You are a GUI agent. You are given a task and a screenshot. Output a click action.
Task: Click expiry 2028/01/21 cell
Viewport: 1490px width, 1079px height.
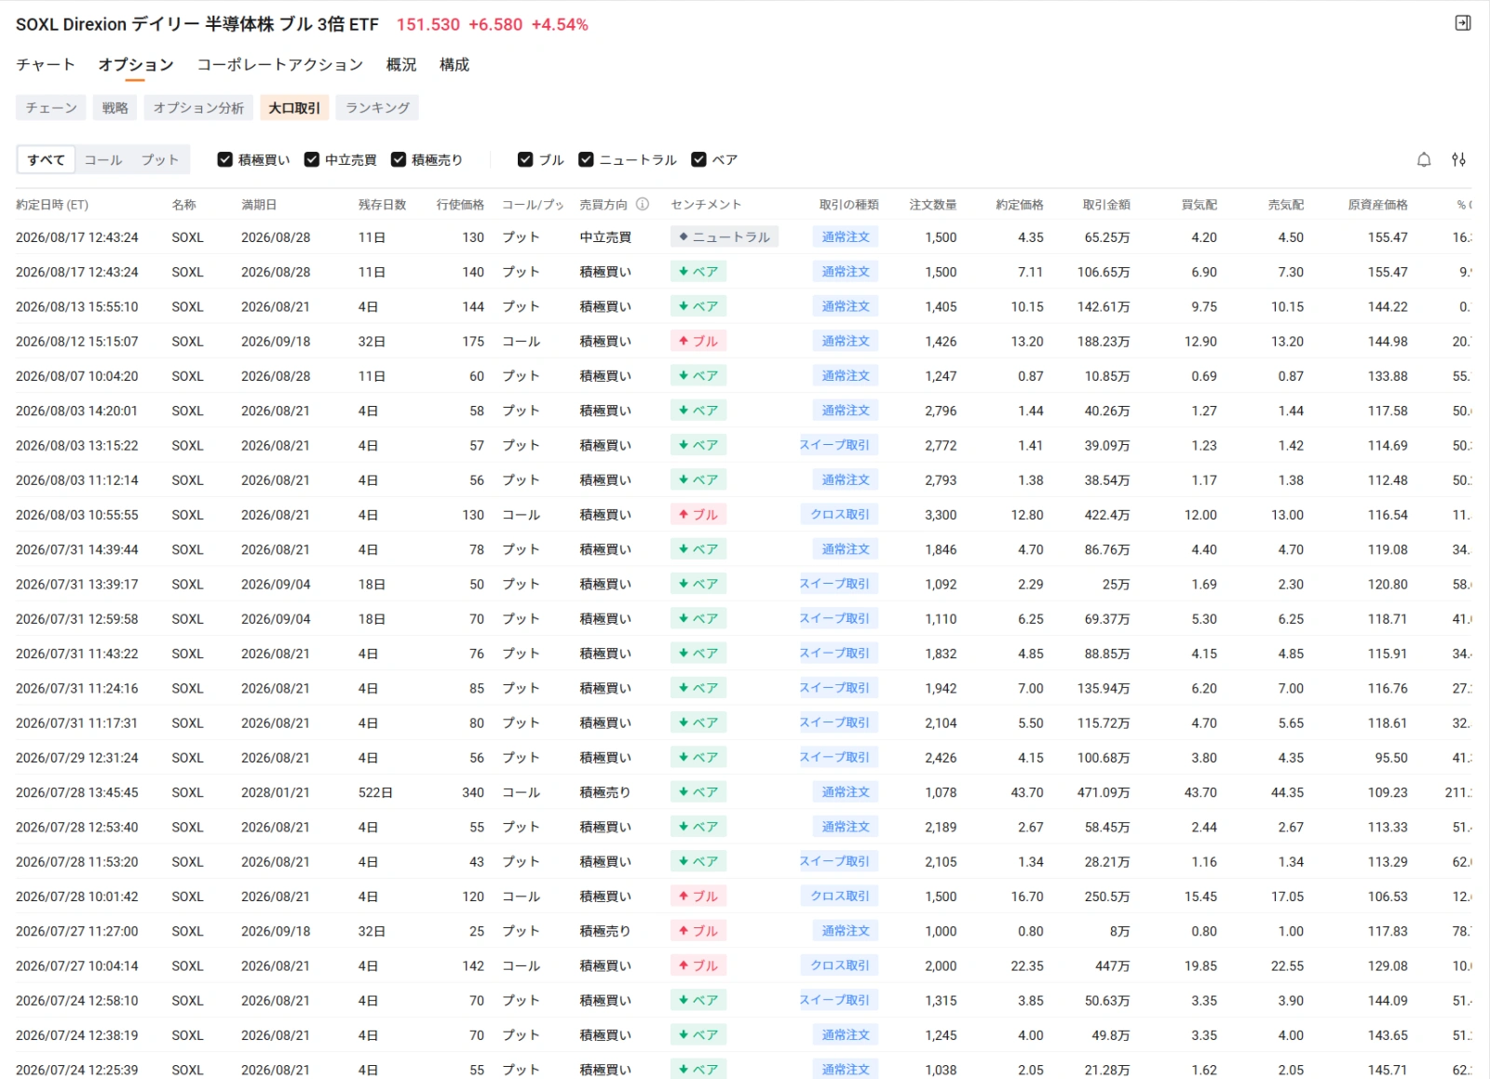(276, 792)
